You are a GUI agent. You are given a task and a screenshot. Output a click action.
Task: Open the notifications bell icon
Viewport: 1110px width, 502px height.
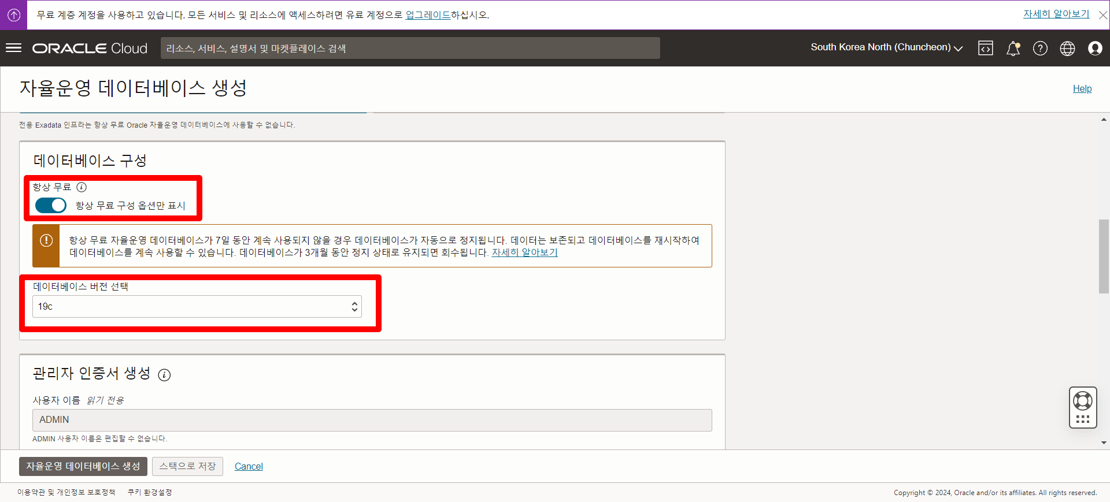coord(1013,49)
